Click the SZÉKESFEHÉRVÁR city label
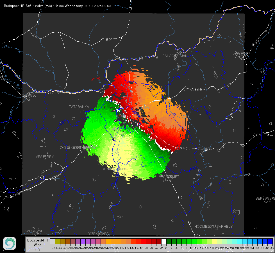 [81, 148]
